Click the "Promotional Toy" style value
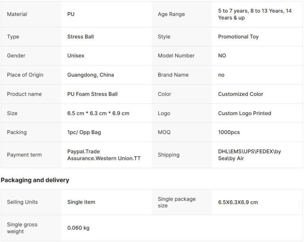 [x=238, y=36]
